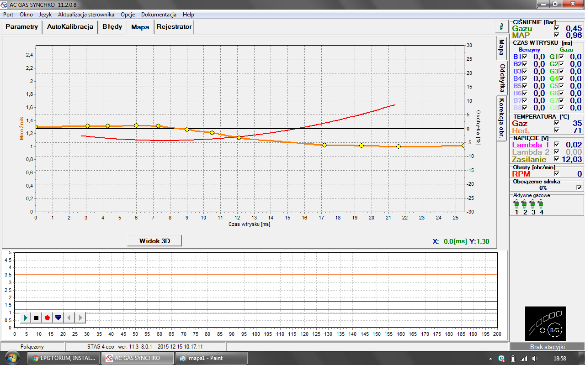The image size is (585, 365).
Task: Click the Brak stacyjki status bar
Action: (547, 347)
